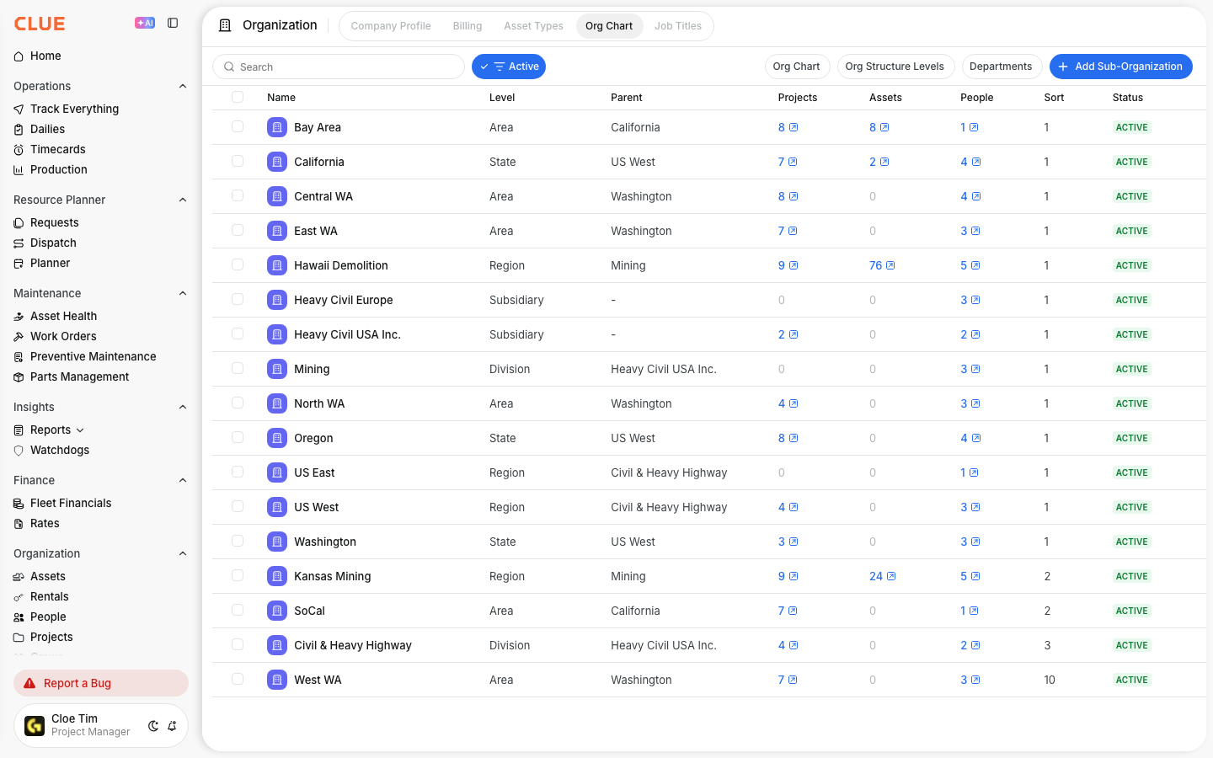Click Report a Bug button
The height and width of the screenshot is (758, 1213).
pyautogui.click(x=101, y=683)
